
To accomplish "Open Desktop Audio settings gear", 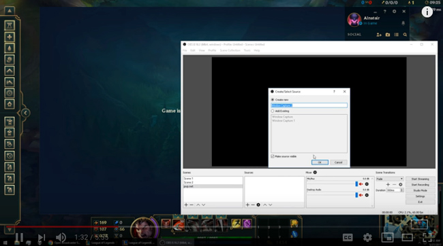I will pyautogui.click(x=367, y=195).
